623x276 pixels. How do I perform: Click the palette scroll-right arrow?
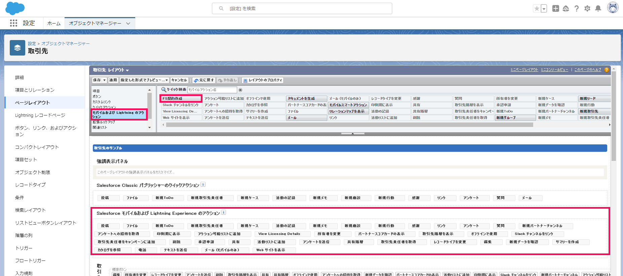point(610,125)
